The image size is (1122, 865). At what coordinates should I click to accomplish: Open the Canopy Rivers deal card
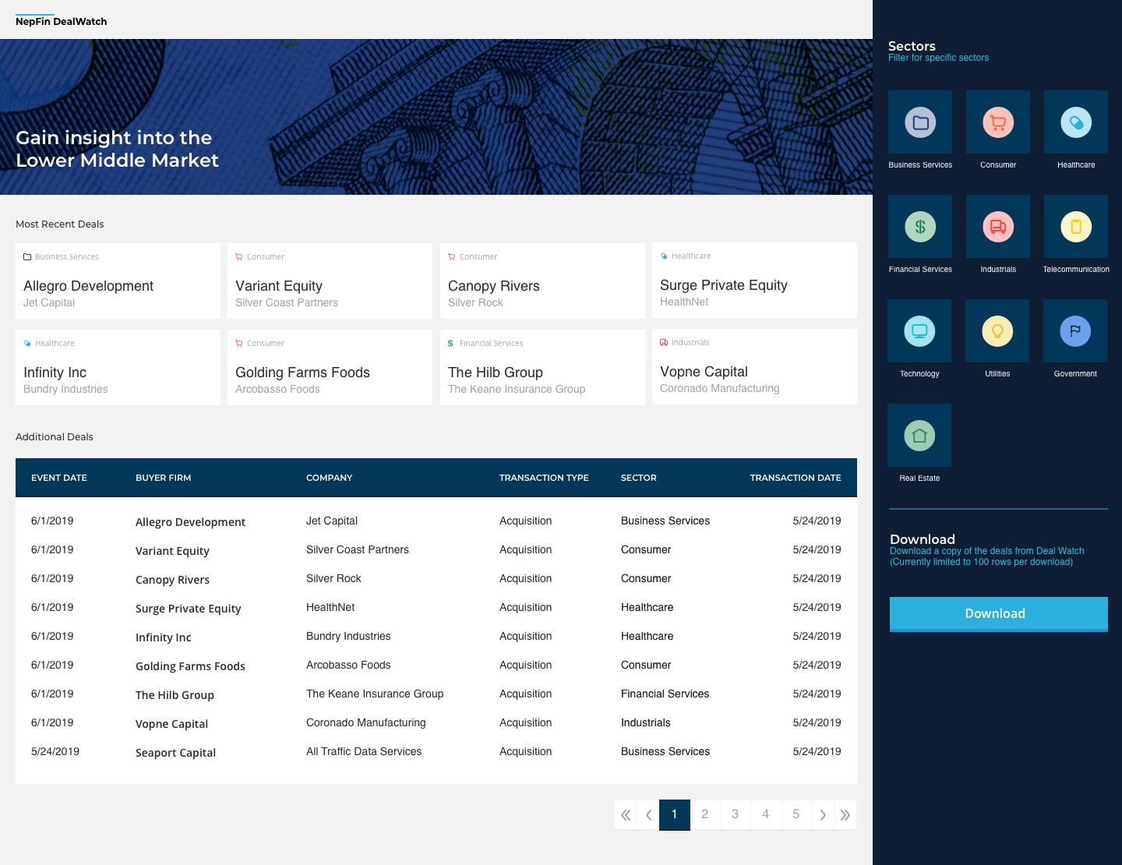542,281
